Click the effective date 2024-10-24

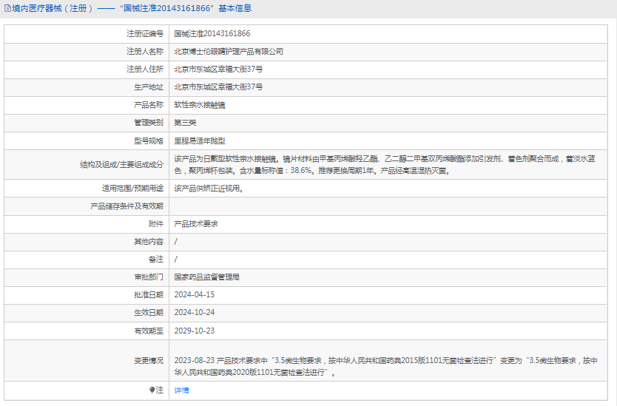point(194,313)
